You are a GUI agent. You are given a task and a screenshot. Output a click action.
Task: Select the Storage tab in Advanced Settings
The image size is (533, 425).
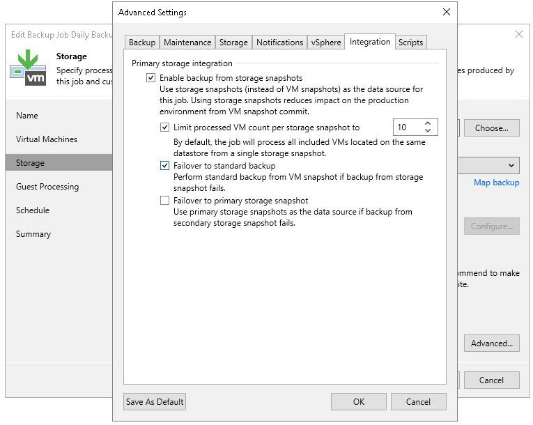click(x=233, y=42)
